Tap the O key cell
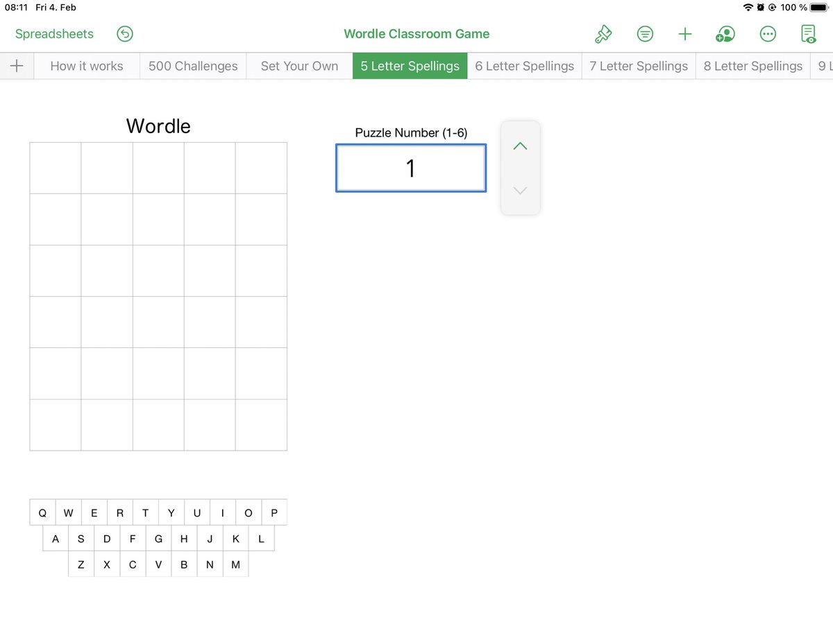This screenshot has height=624, width=833. [249, 513]
